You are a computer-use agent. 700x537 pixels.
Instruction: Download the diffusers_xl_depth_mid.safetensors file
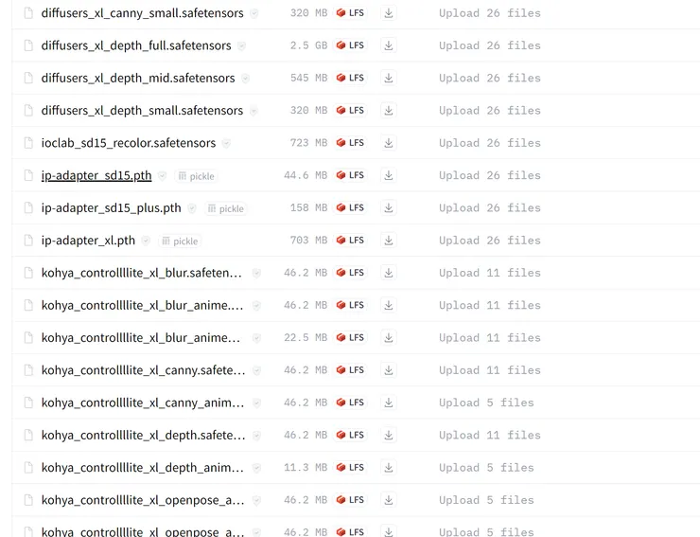[389, 79]
